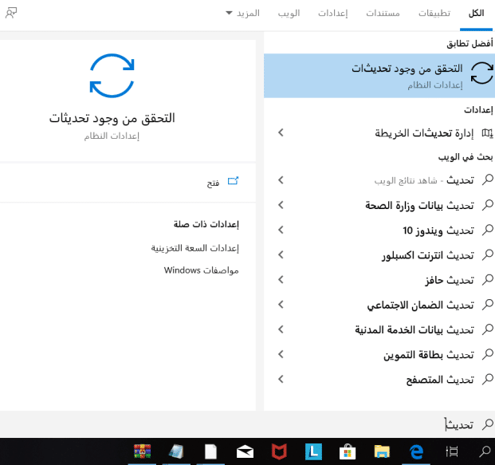
Task: Expand arrow for تحديث حافز
Action: pyautogui.click(x=281, y=280)
